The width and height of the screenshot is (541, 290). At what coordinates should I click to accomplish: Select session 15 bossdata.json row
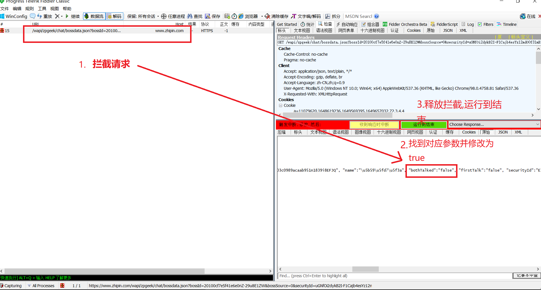136,31
